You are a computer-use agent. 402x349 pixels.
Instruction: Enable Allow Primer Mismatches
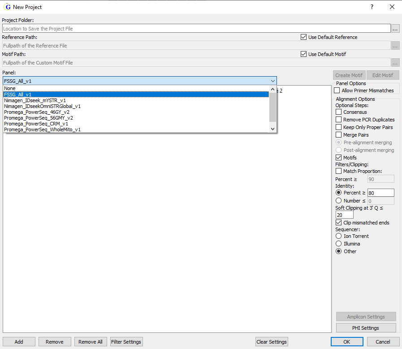point(337,90)
